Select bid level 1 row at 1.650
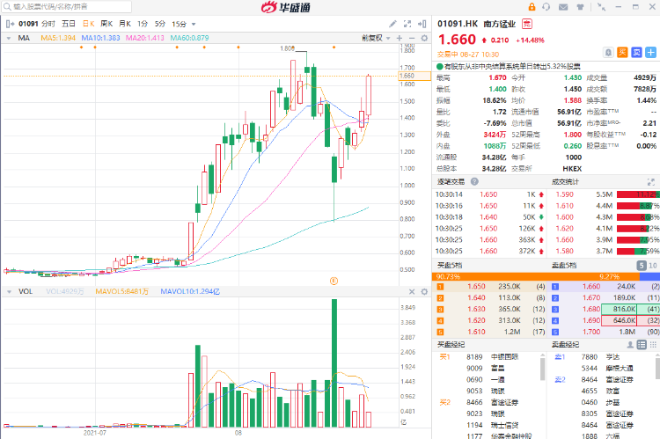Image resolution: width=660 pixels, height=439 pixels. point(489,287)
